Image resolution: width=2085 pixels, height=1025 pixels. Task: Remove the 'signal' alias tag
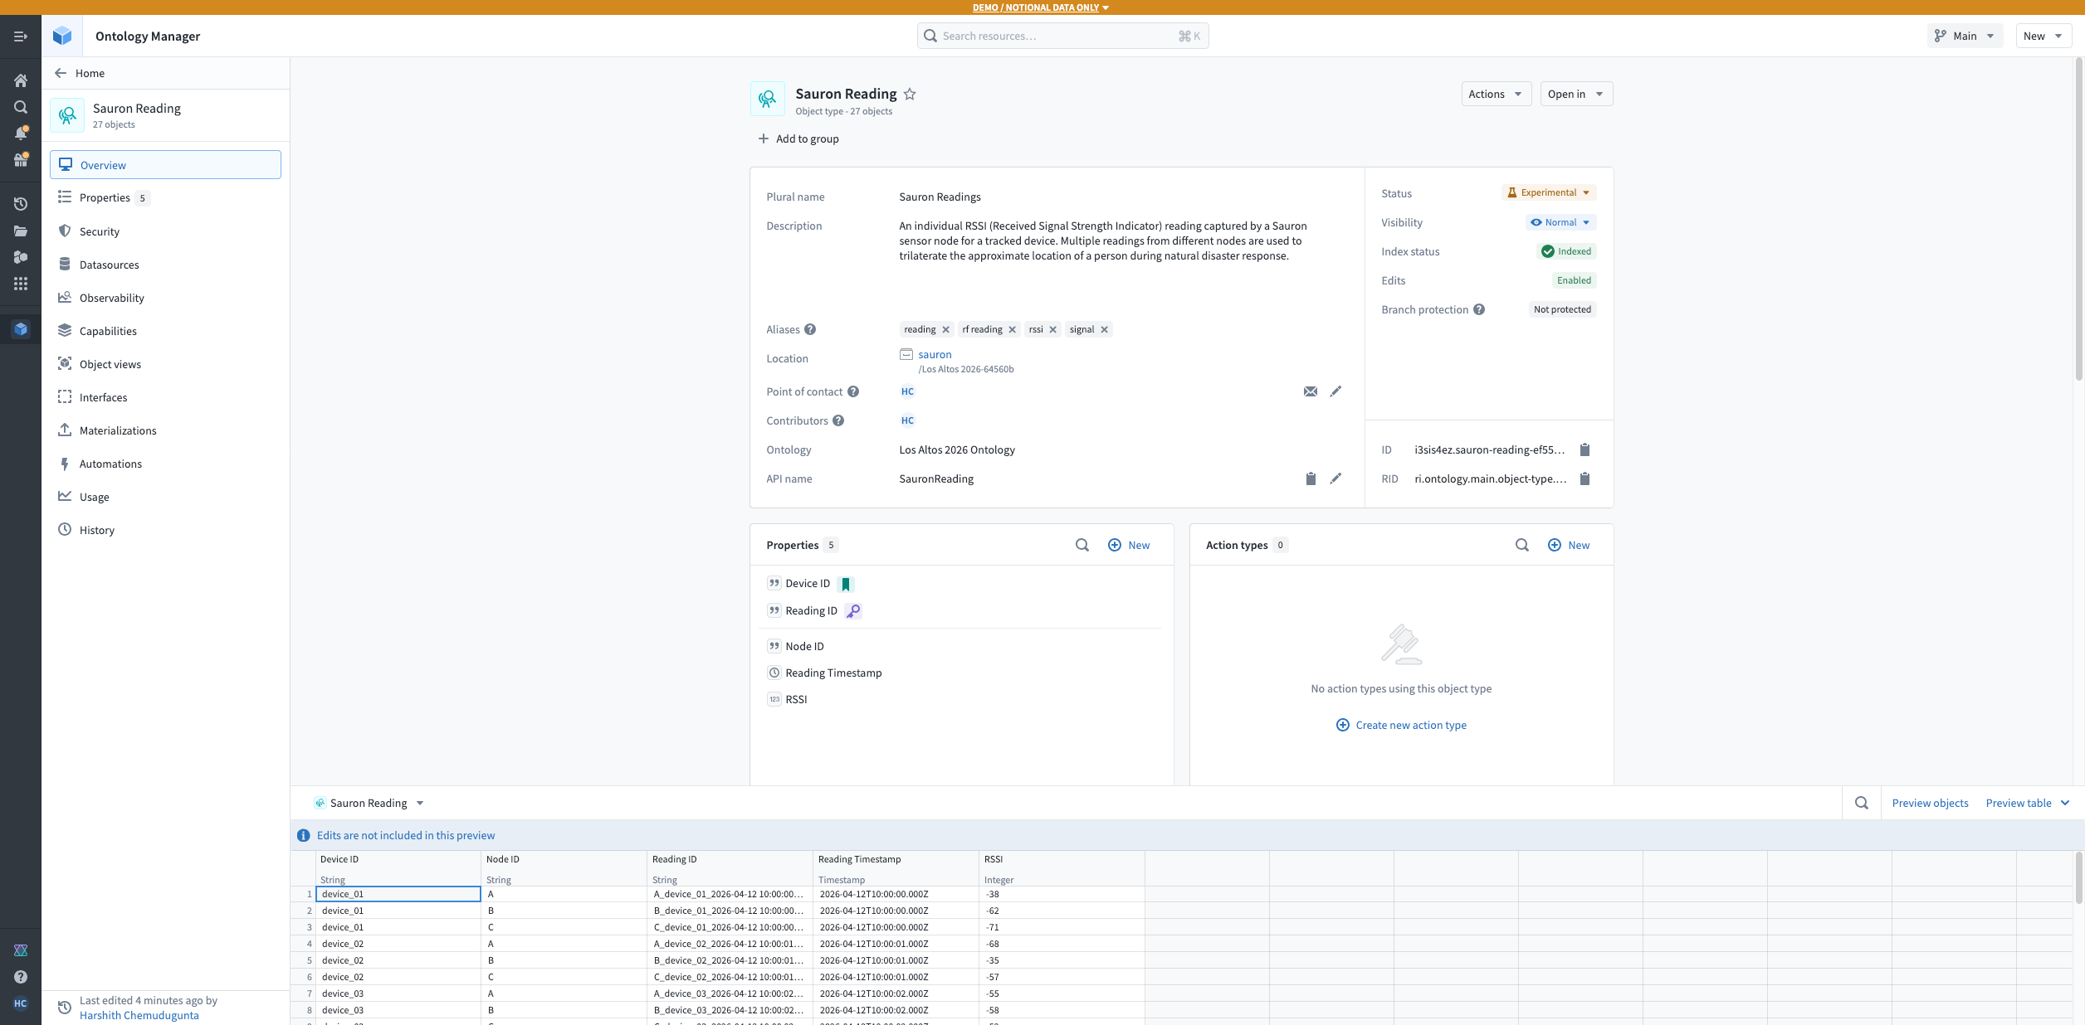tap(1105, 329)
